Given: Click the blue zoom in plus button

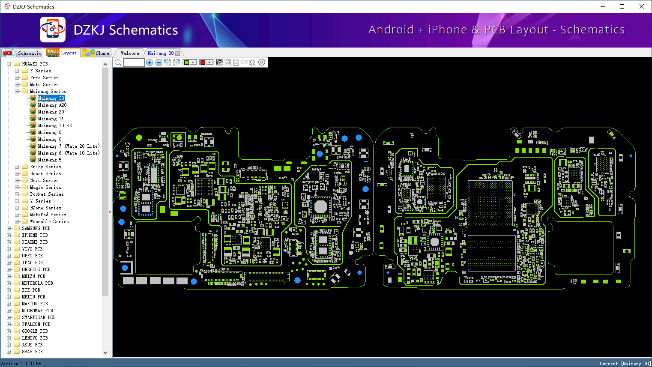Looking at the screenshot, I should [x=150, y=63].
